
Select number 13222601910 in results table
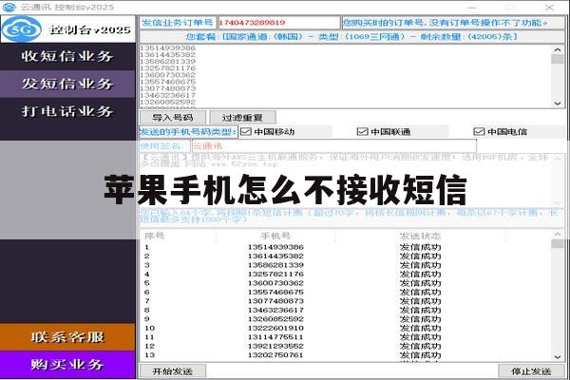click(x=275, y=328)
